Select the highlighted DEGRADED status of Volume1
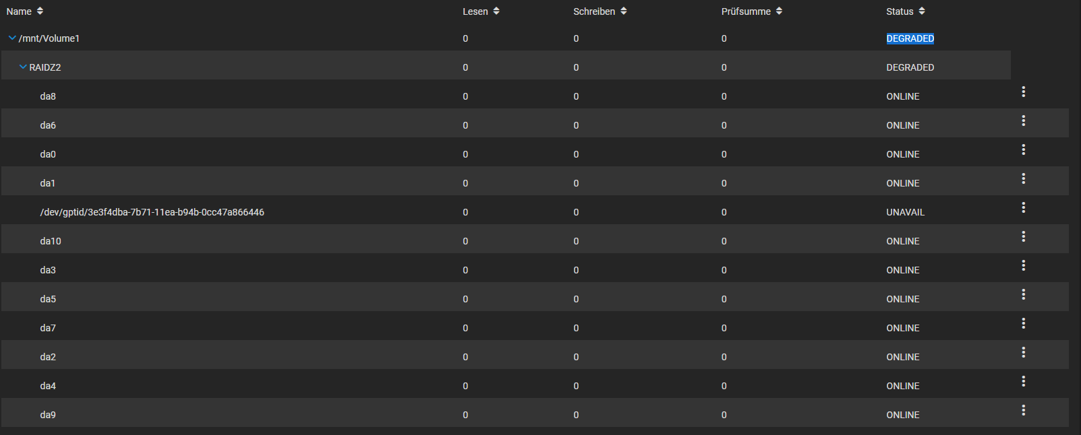1081x435 pixels. (910, 38)
